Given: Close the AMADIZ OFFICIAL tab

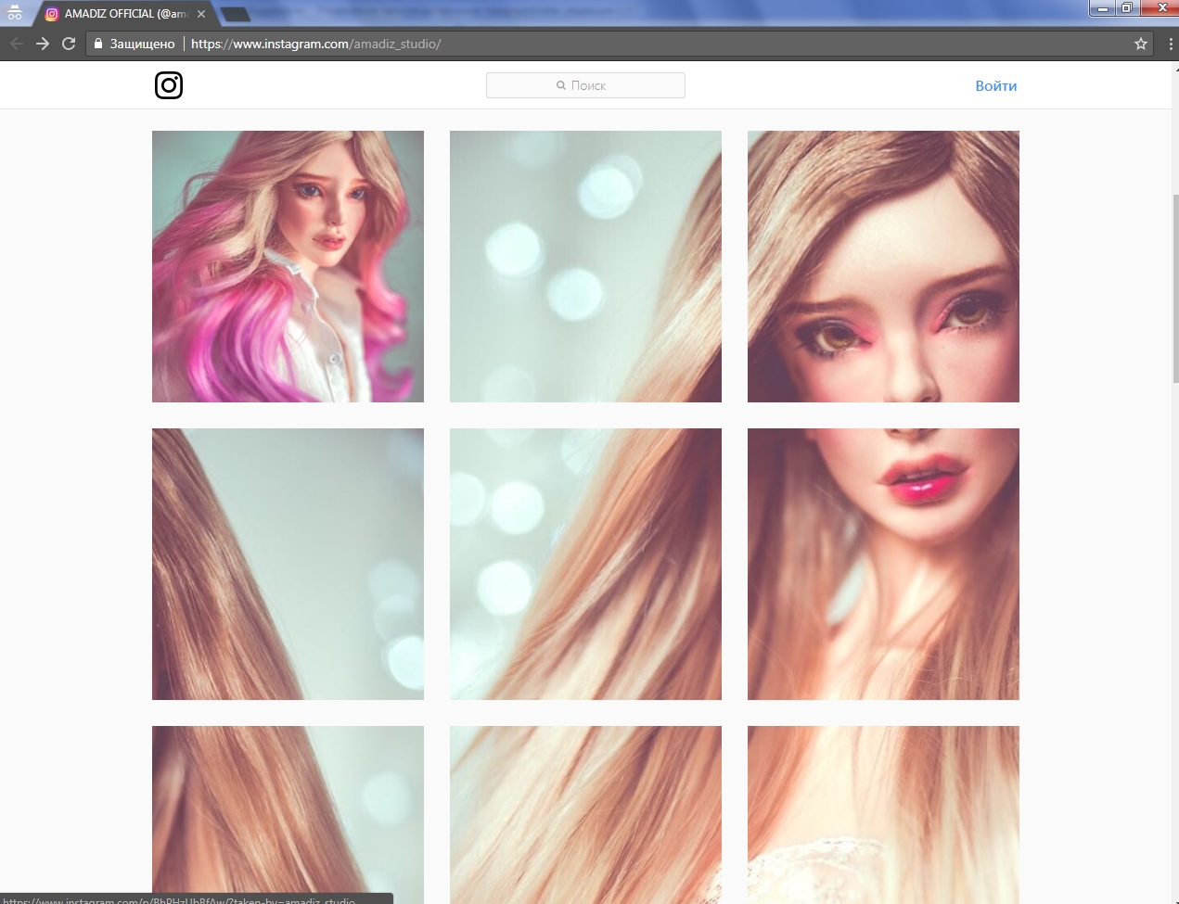Looking at the screenshot, I should click(201, 14).
